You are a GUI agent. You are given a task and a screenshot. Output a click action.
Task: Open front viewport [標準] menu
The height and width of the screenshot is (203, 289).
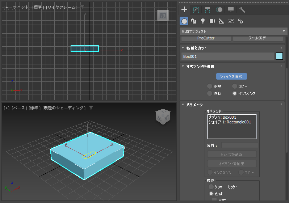[38, 7]
